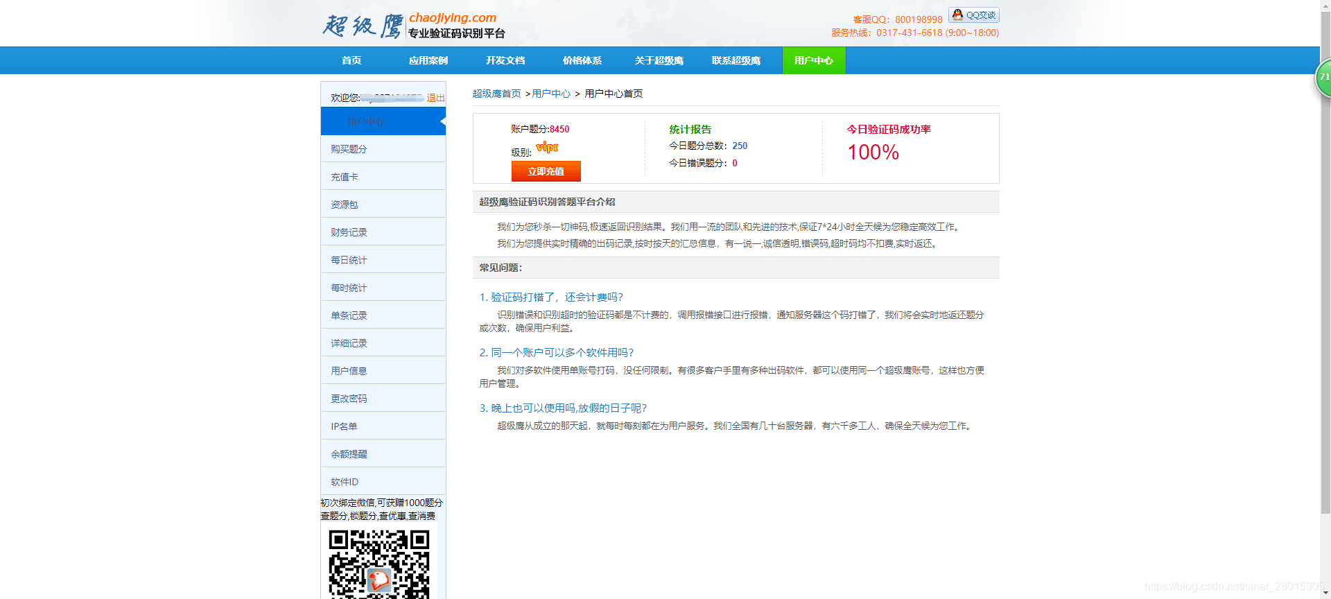Go to 首页 in the navigation bar
1331x599 pixels.
(351, 60)
